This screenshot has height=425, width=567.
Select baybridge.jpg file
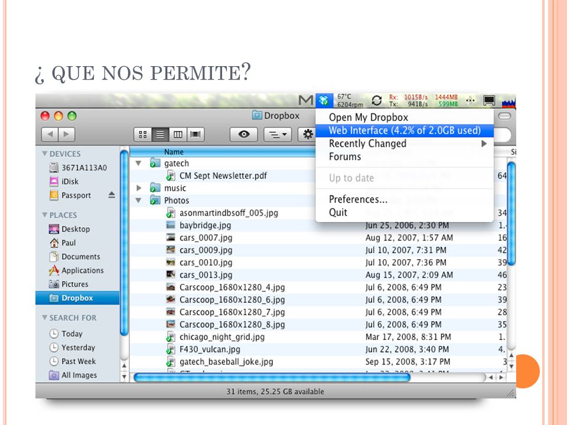pyautogui.click(x=318, y=225)
